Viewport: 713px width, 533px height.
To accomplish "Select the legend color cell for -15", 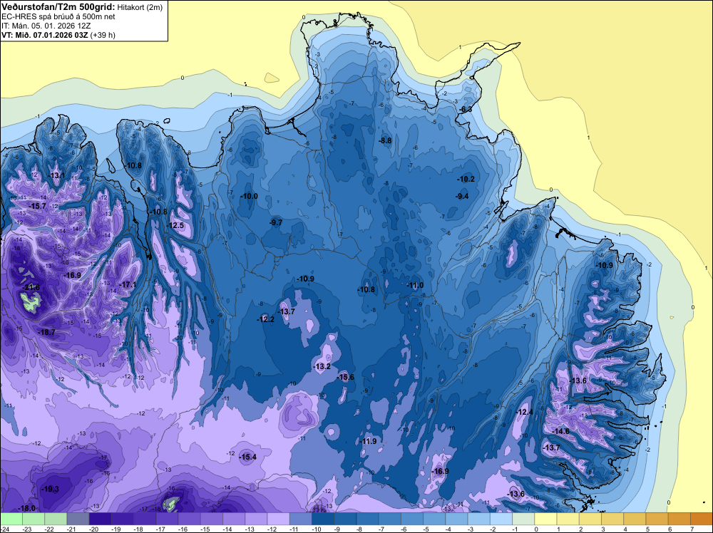I will (x=212, y=519).
